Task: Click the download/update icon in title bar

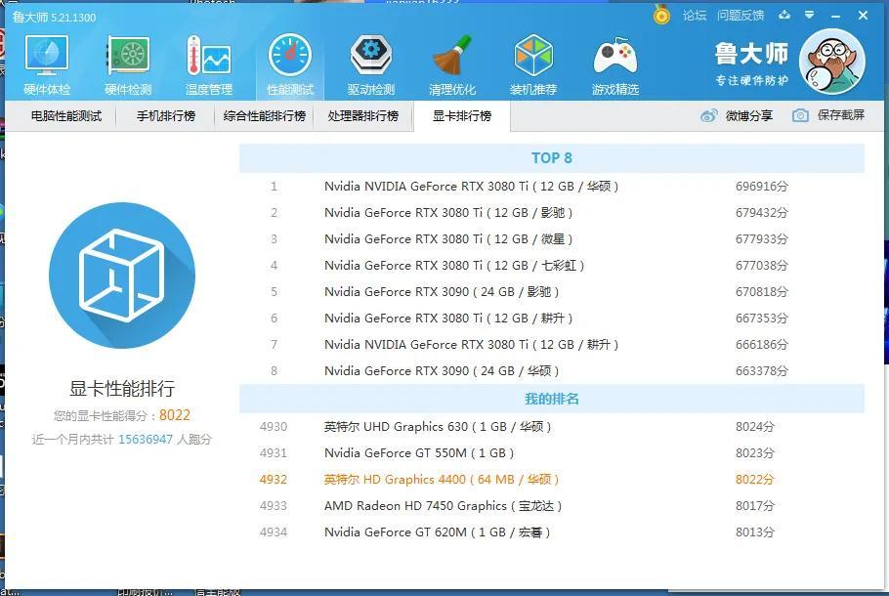Action: (x=784, y=15)
